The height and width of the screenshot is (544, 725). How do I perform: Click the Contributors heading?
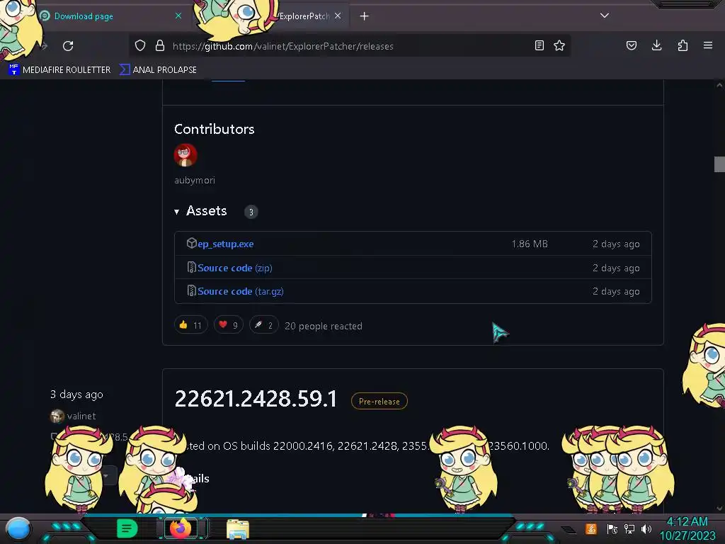click(214, 129)
